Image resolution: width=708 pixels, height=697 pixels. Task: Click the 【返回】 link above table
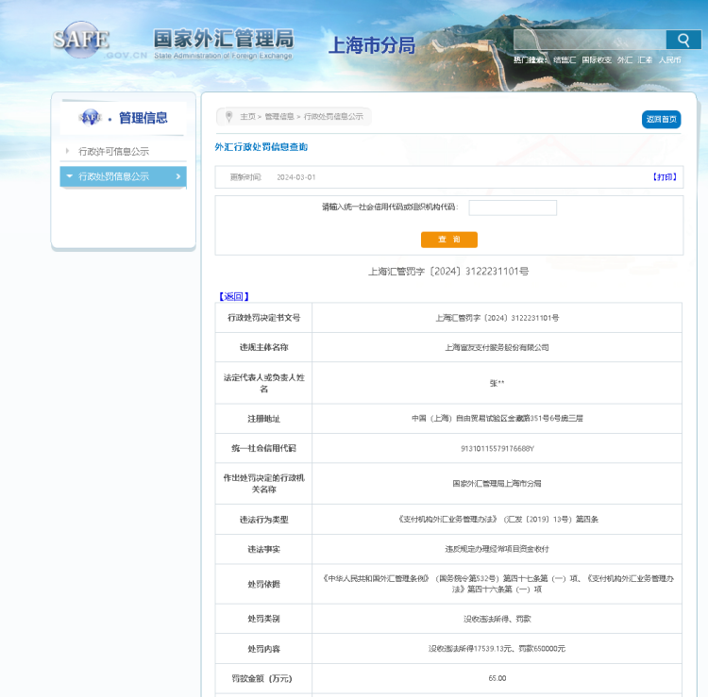click(x=233, y=296)
